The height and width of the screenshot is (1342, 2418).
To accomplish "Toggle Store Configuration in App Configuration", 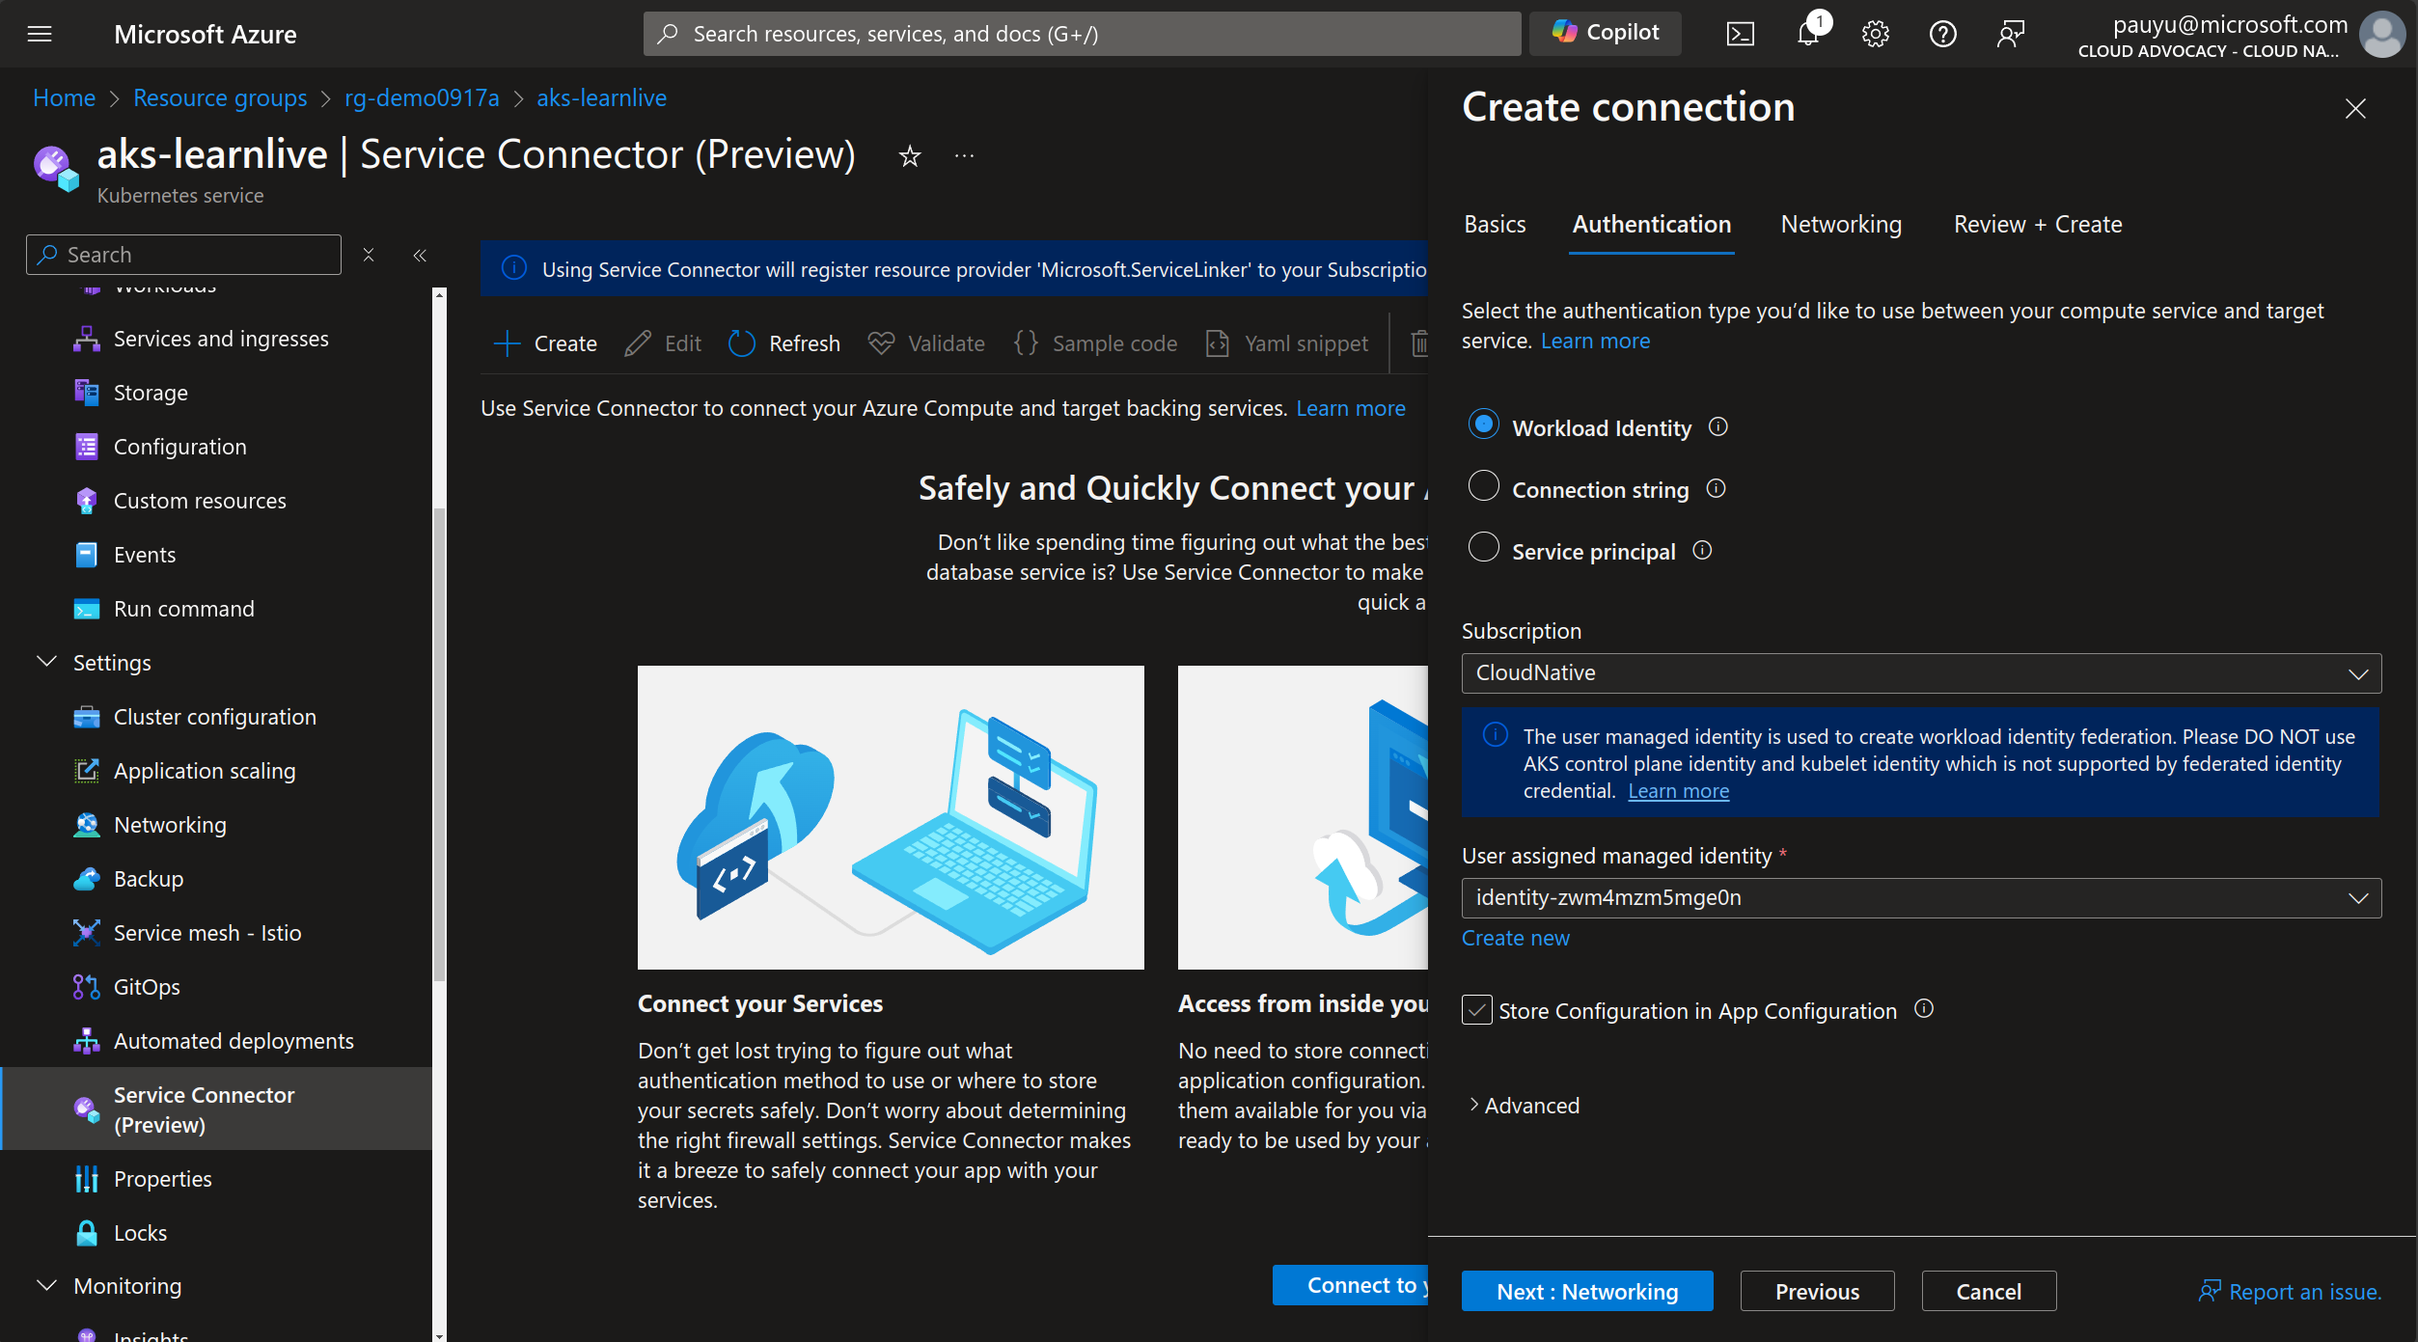I will 1476,1010.
